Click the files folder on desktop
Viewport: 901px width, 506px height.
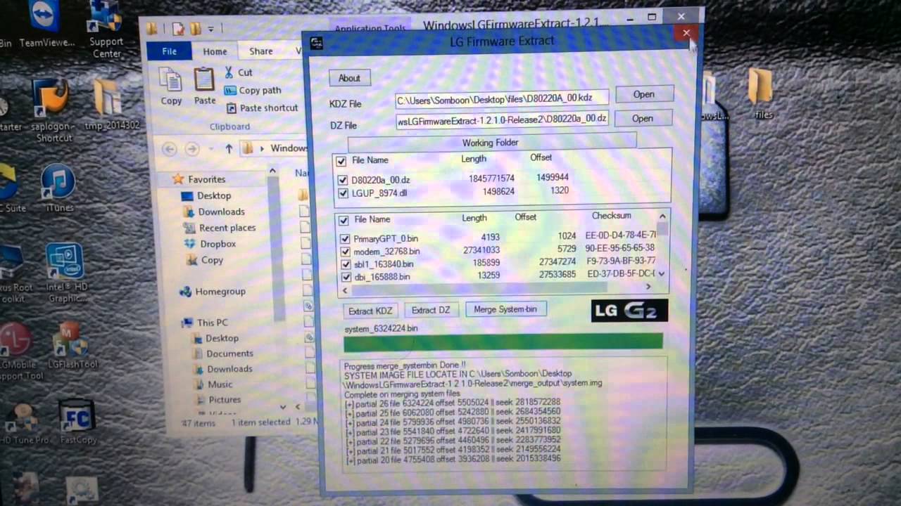tap(762, 87)
